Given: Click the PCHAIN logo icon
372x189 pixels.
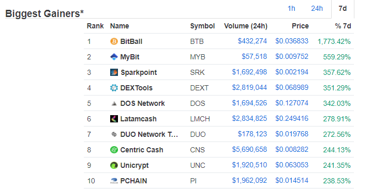Looking at the screenshot, I should 114,181.
